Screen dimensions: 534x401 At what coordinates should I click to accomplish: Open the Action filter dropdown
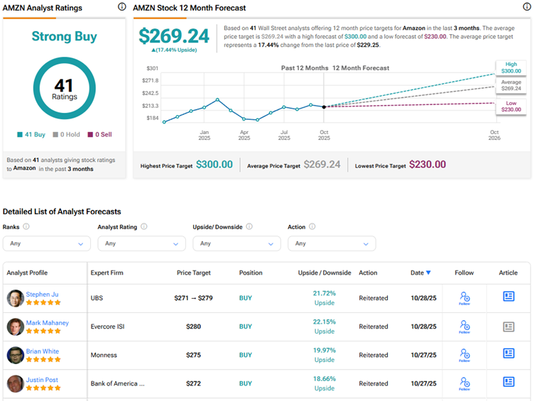(332, 243)
